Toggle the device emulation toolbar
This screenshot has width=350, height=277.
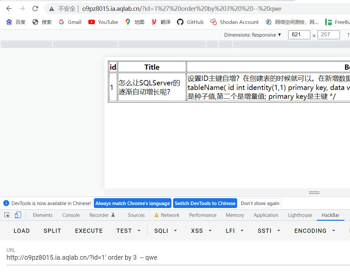[x=18, y=215]
